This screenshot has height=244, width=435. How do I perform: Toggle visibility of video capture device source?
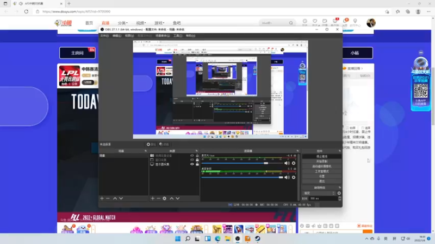[x=192, y=156]
